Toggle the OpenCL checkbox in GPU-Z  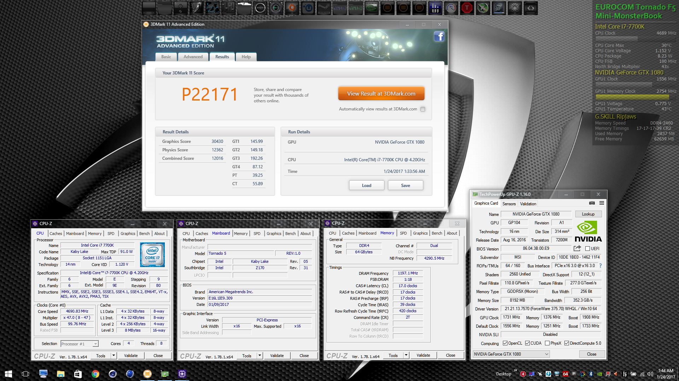(x=505, y=343)
